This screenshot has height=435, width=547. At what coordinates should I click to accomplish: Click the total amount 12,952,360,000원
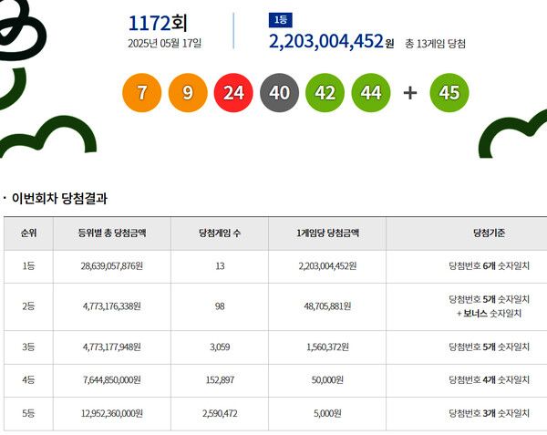(112, 414)
